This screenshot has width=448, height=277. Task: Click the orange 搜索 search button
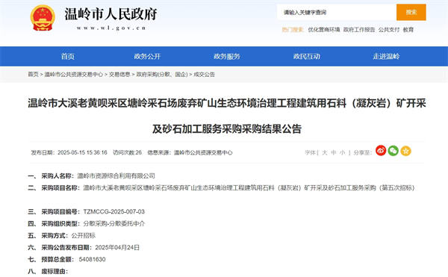(411, 12)
